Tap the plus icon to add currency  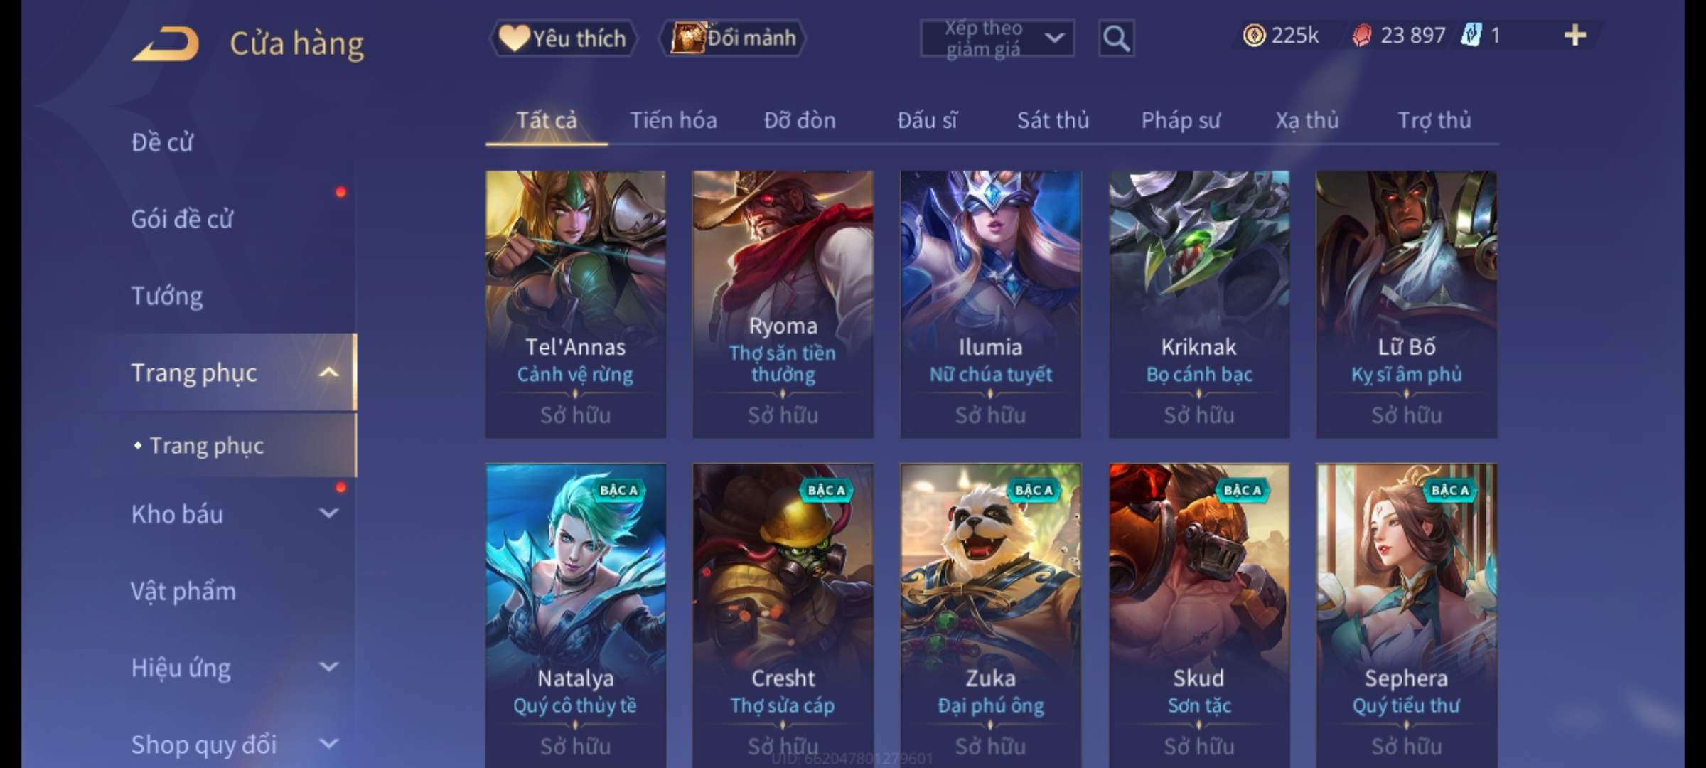pyautogui.click(x=1575, y=35)
